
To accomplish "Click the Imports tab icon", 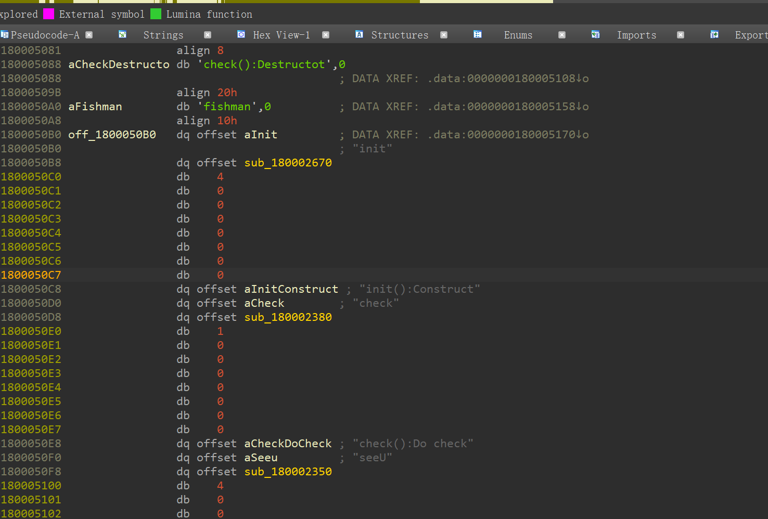I will point(595,35).
